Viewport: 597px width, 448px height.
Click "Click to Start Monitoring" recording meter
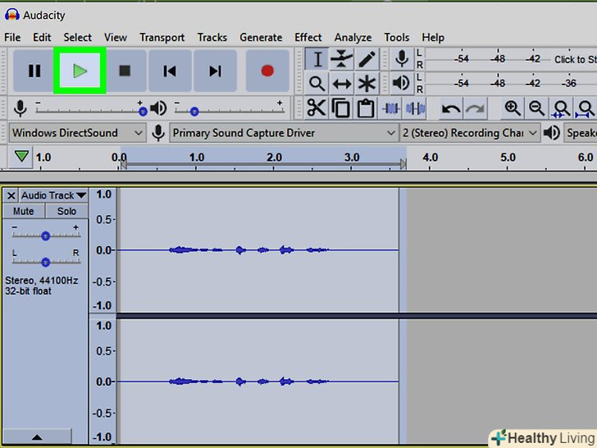pos(575,59)
